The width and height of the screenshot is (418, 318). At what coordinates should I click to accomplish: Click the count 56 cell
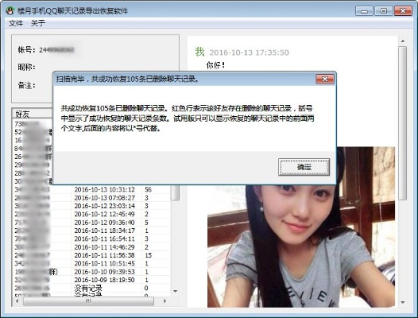pyautogui.click(x=149, y=190)
